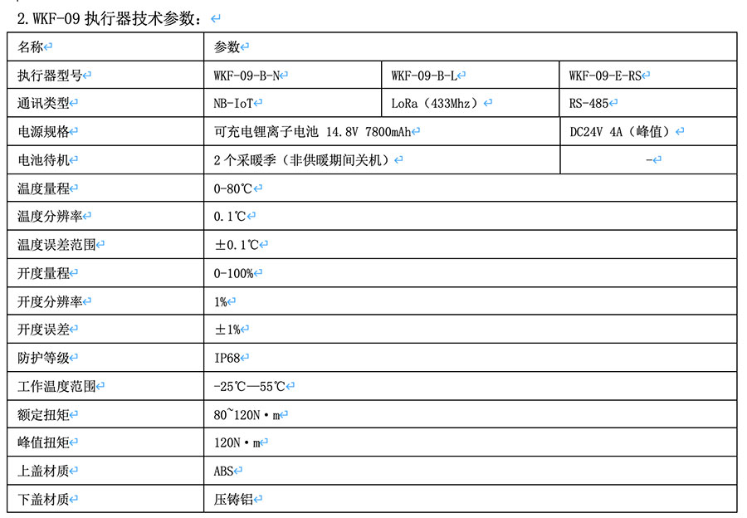Select the value '0-100%'
This screenshot has height=518, width=747.
coord(233,274)
